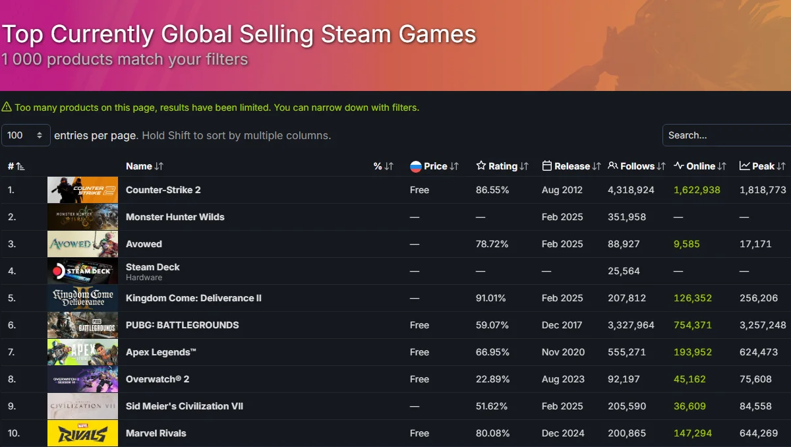Image resolution: width=791 pixels, height=447 pixels.
Task: Sort by rank number column
Action: (x=16, y=166)
